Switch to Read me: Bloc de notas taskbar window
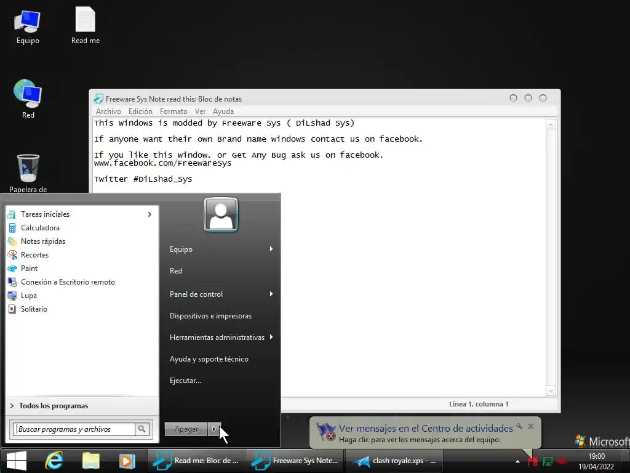The height and width of the screenshot is (473, 630). (x=196, y=461)
